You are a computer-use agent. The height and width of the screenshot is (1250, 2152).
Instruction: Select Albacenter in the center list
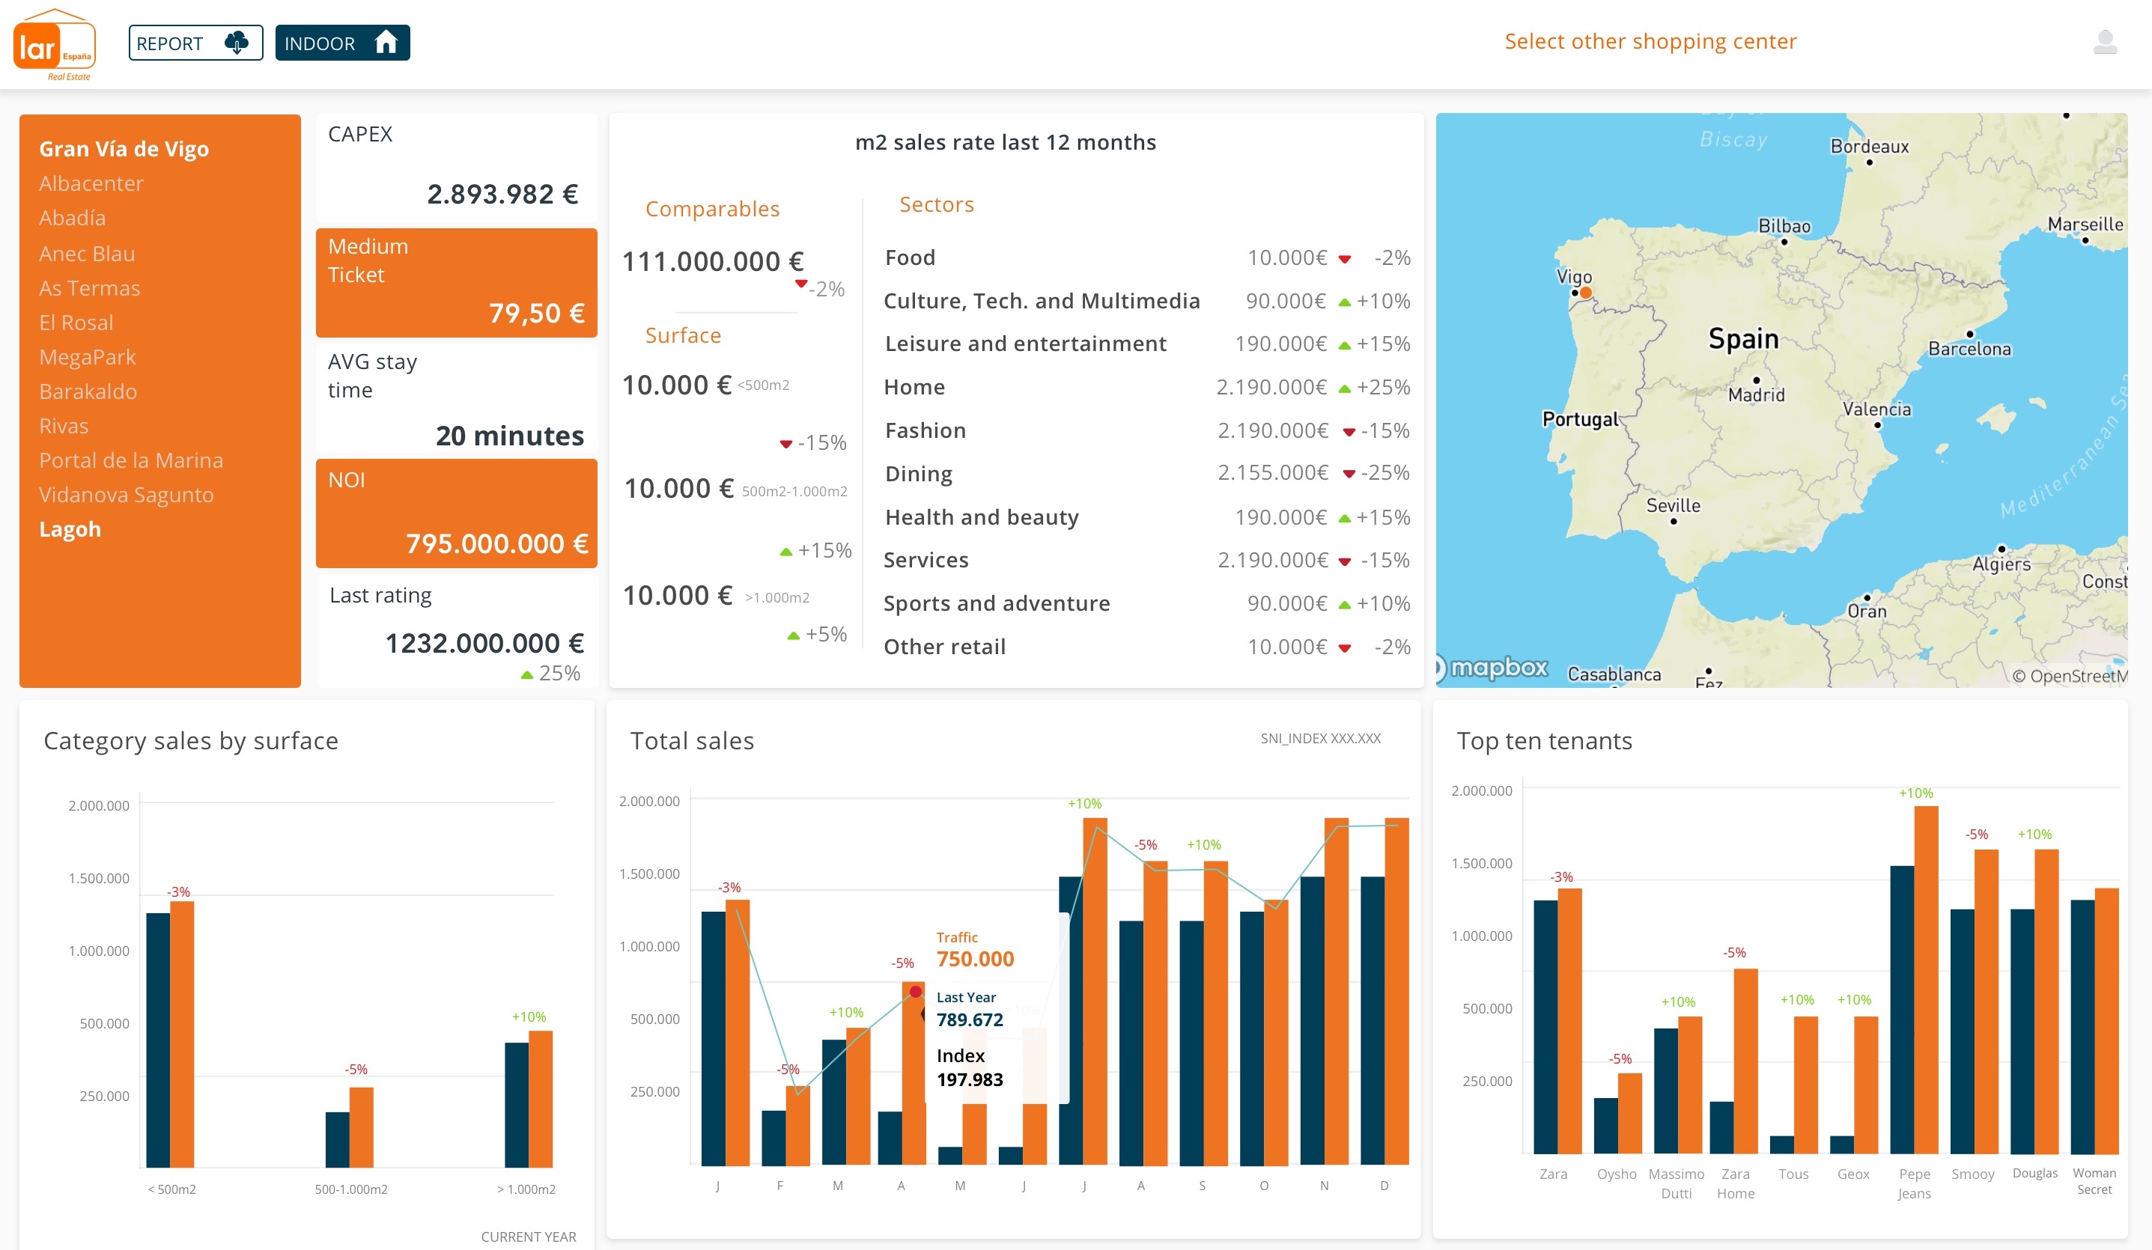(91, 183)
